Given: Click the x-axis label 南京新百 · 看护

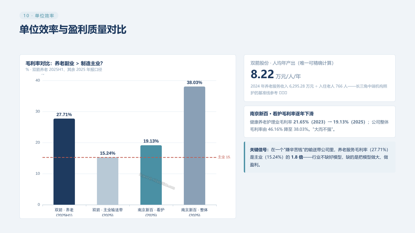Looking at the screenshot, I should (151, 212).
